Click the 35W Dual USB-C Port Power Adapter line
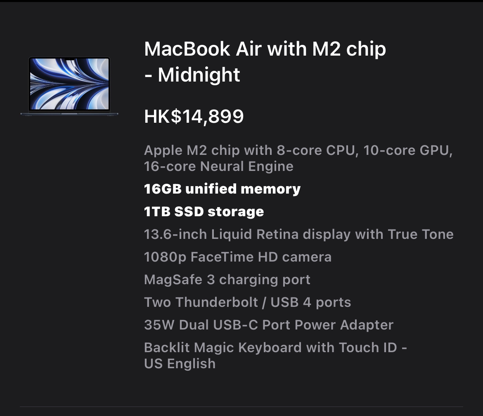 [x=269, y=325]
